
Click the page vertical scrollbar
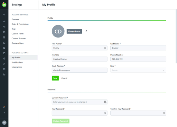[176, 36]
